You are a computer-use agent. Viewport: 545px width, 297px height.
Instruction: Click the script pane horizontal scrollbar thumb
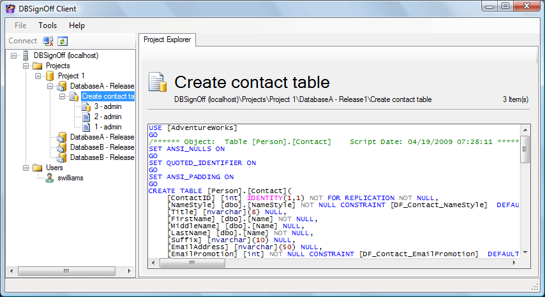point(192,263)
